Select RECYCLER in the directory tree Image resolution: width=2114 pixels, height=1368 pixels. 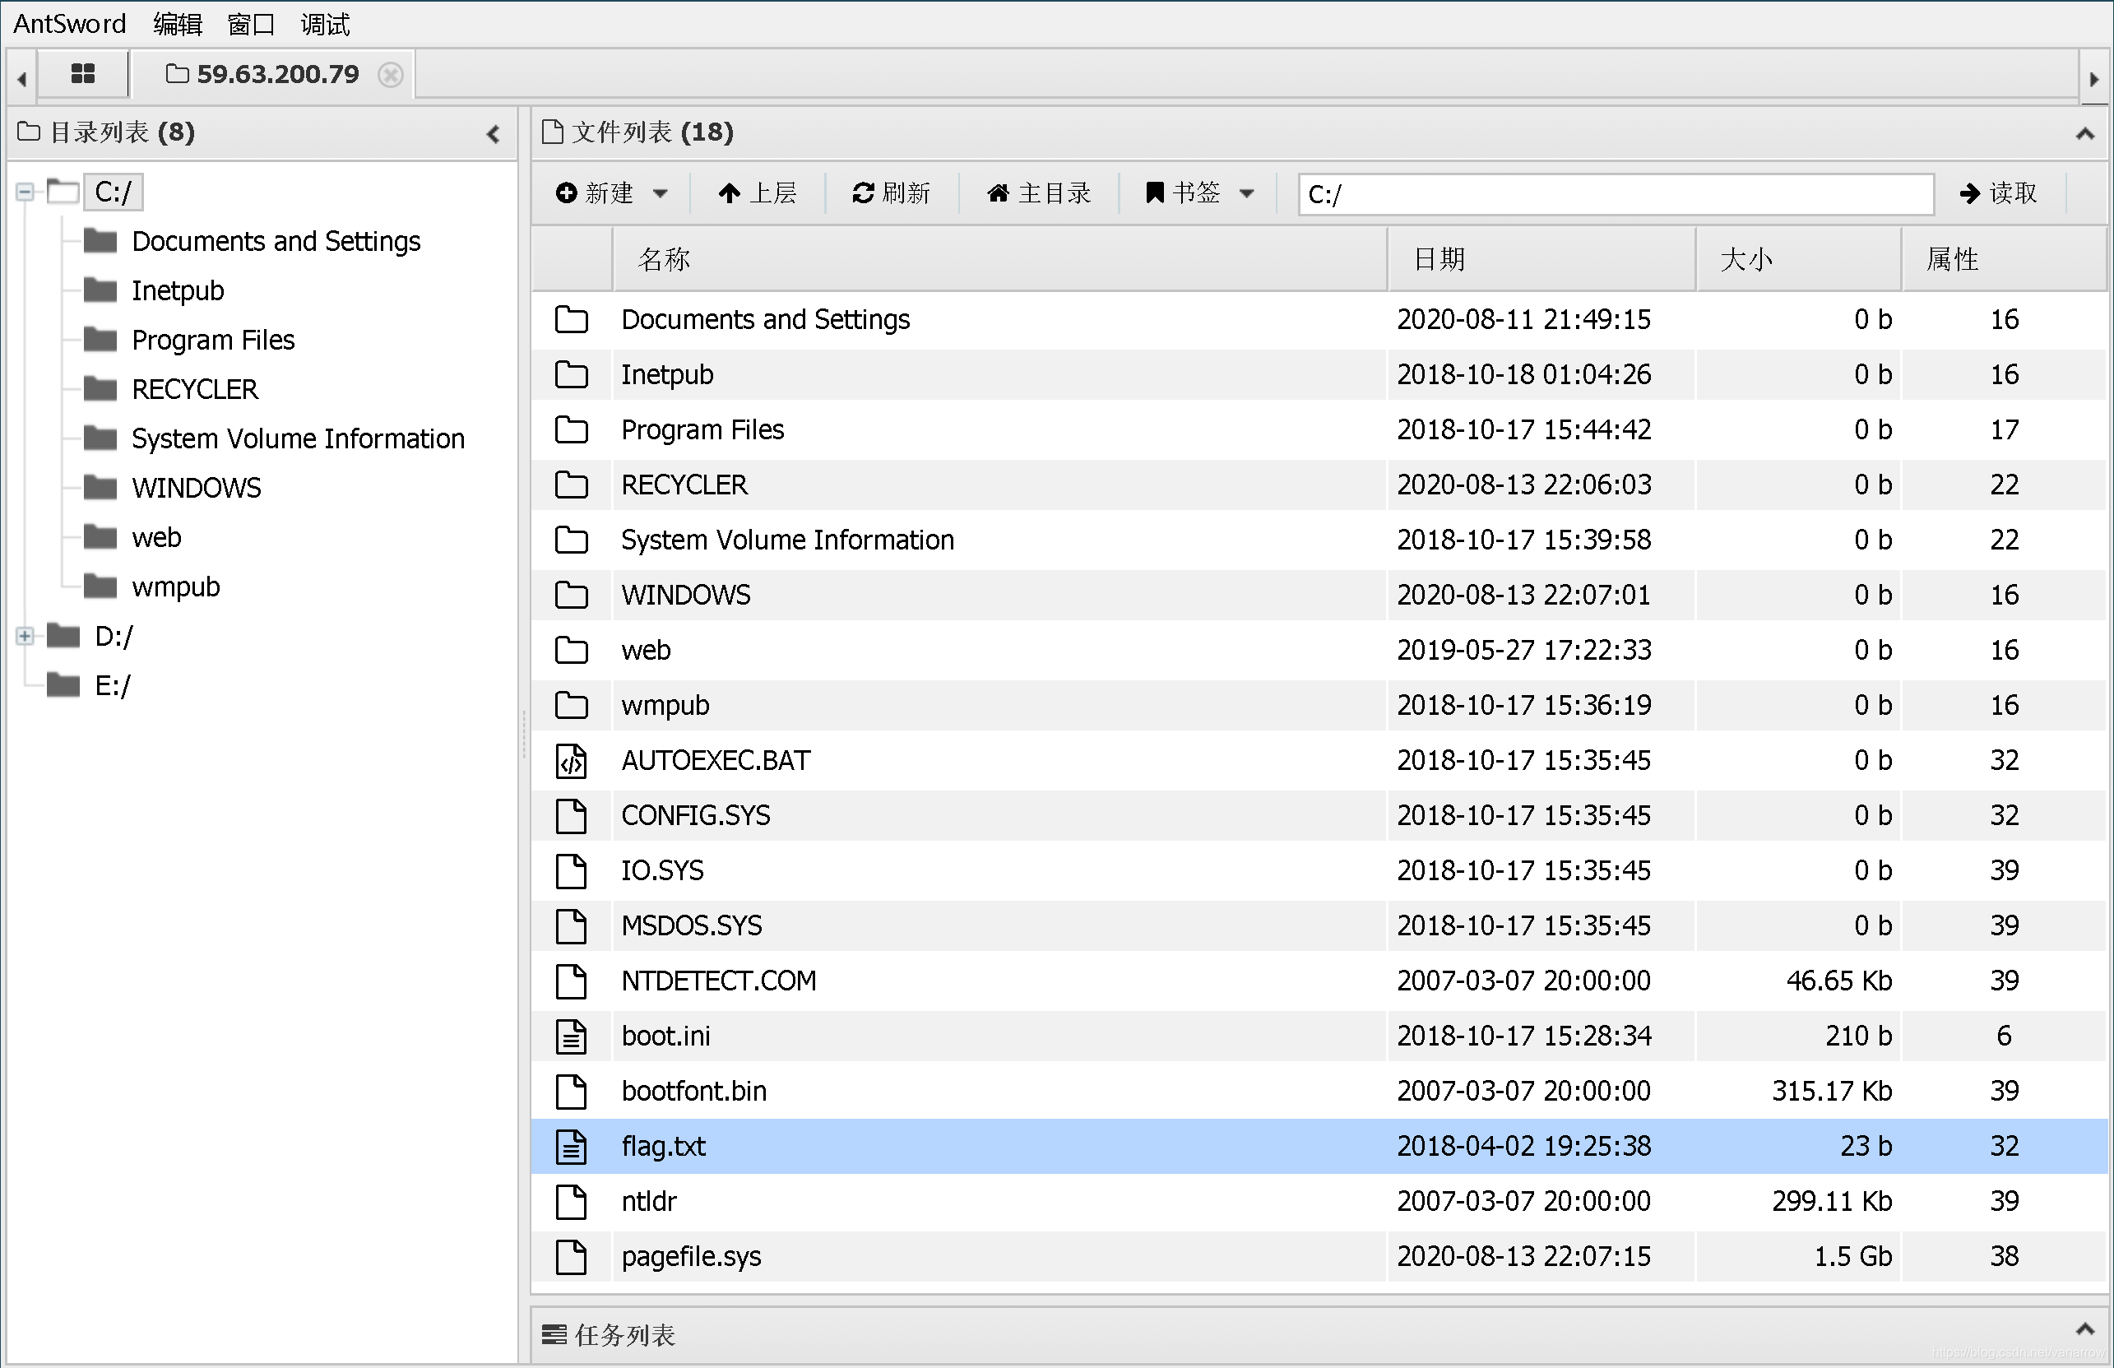coord(194,389)
